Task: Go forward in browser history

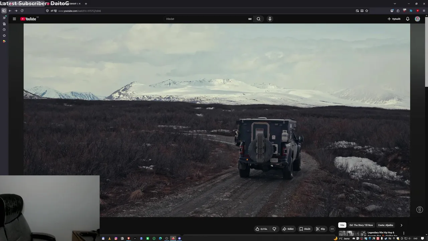Action: tap(16, 11)
